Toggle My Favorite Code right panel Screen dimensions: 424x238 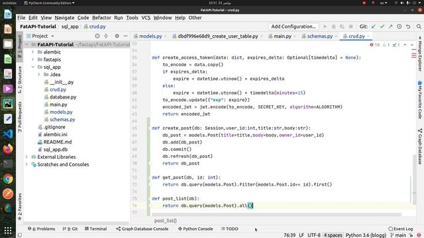point(420,100)
